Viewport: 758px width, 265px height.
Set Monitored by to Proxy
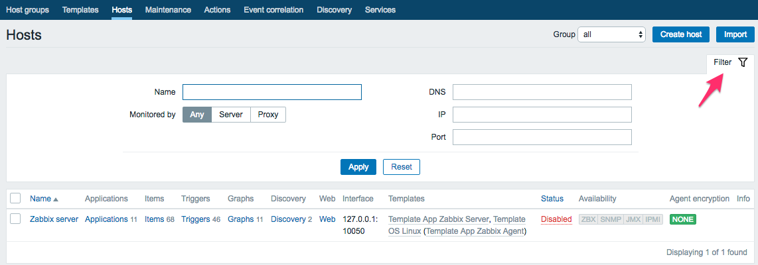pos(267,115)
